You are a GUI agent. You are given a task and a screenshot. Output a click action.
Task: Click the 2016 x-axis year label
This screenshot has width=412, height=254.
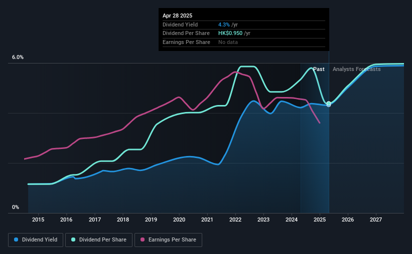pos(66,219)
